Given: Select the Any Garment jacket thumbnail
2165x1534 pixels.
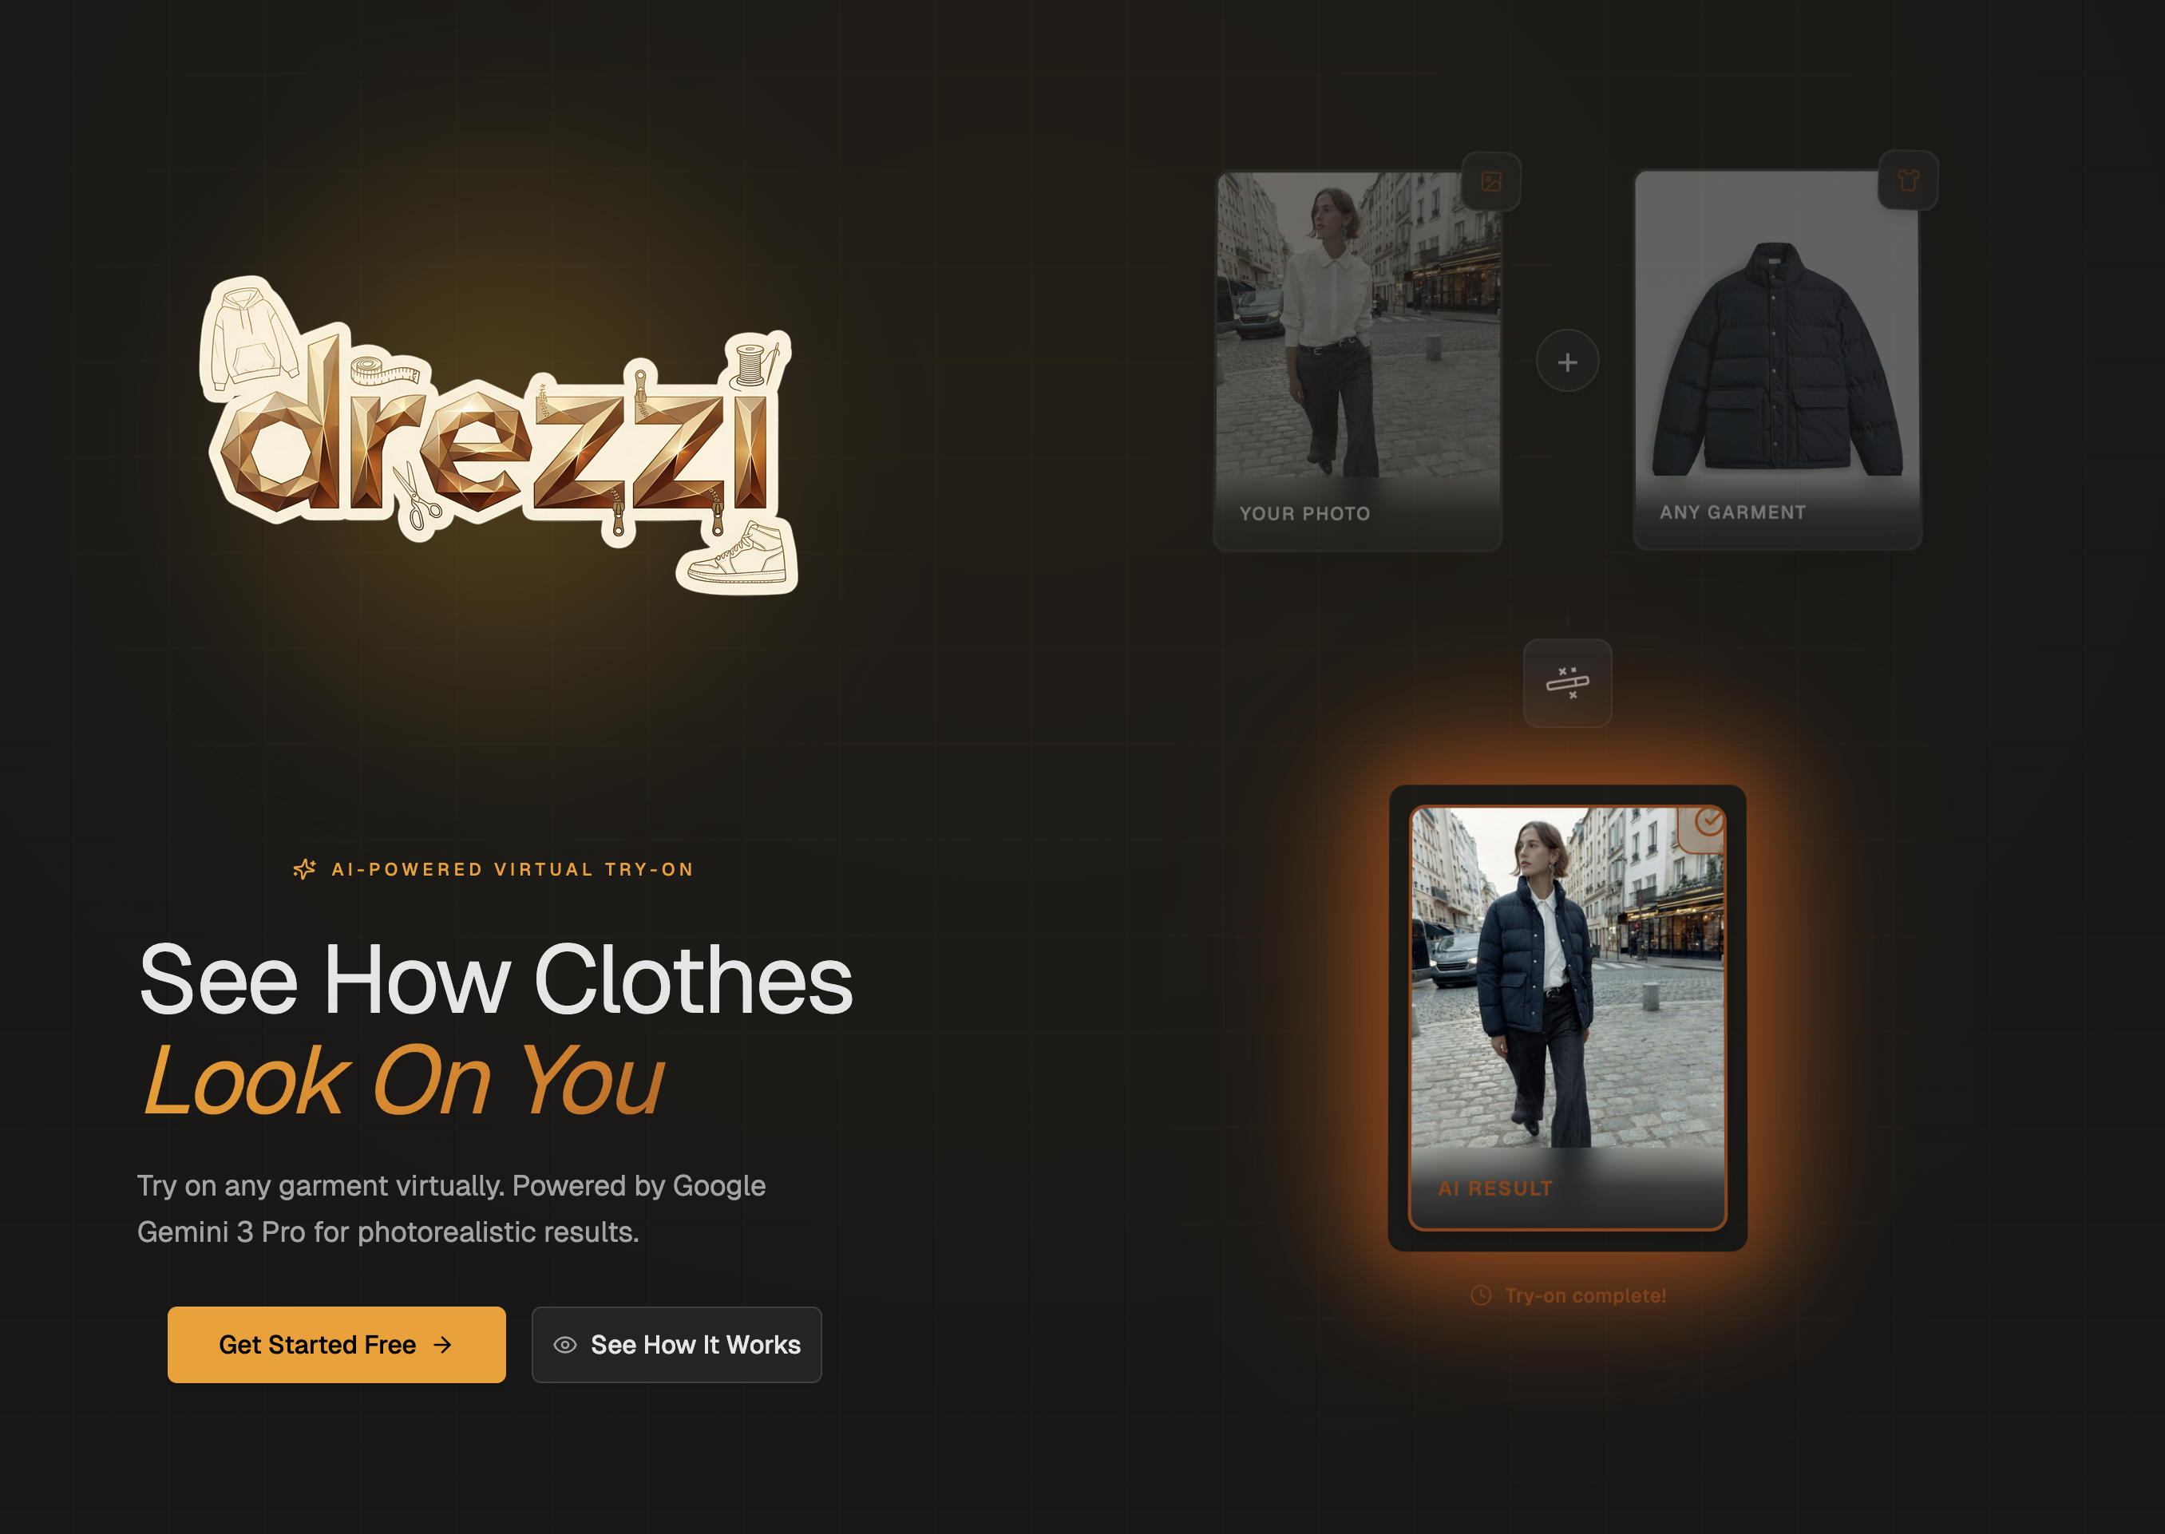Looking at the screenshot, I should click(1777, 359).
